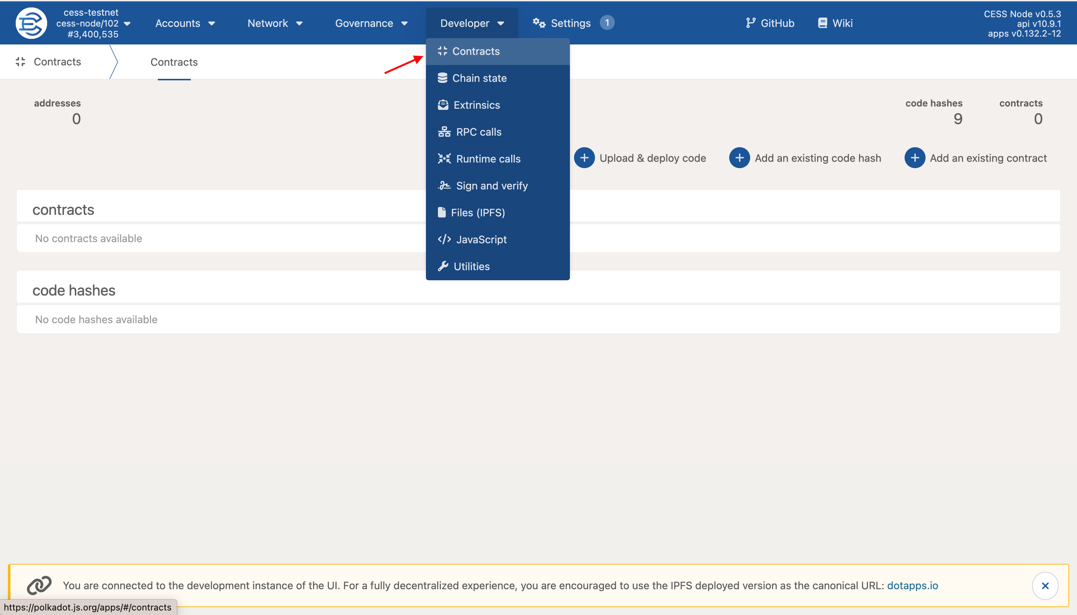Click the Chain state database icon

tap(442, 78)
